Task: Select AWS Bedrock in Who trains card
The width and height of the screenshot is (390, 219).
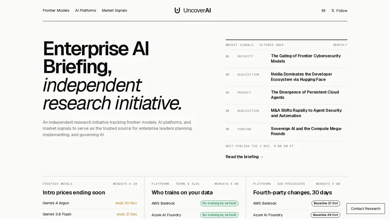Action: tap(163, 203)
